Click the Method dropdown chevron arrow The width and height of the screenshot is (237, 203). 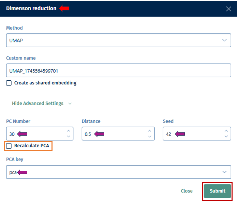[224, 40]
